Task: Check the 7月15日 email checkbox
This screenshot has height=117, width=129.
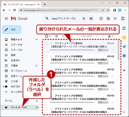Action: (x=47, y=109)
